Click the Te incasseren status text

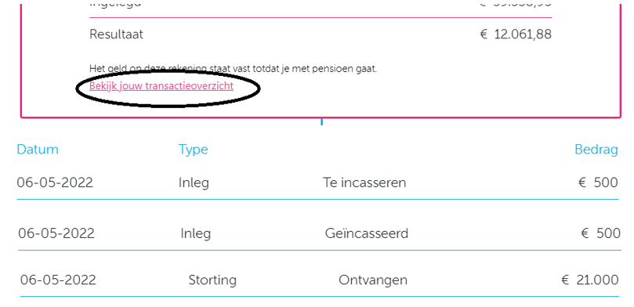click(x=364, y=182)
